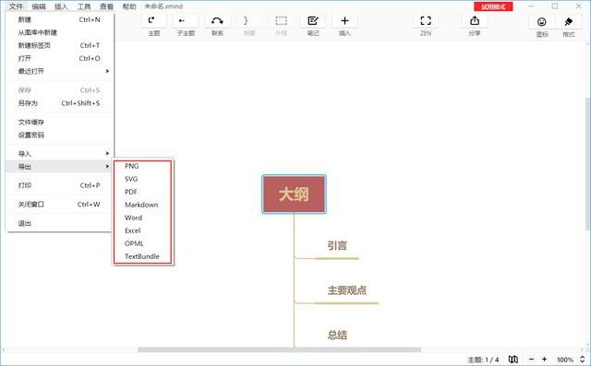Choose 新建标签页 (Ctrl+T) menu entry
The width and height of the screenshot is (591, 366).
59,45
